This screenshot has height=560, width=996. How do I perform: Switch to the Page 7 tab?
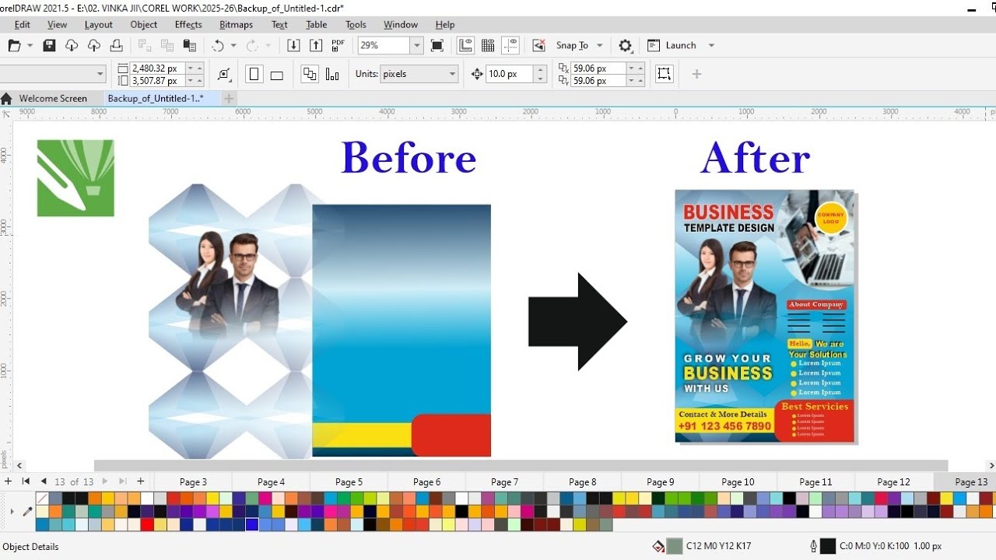504,482
